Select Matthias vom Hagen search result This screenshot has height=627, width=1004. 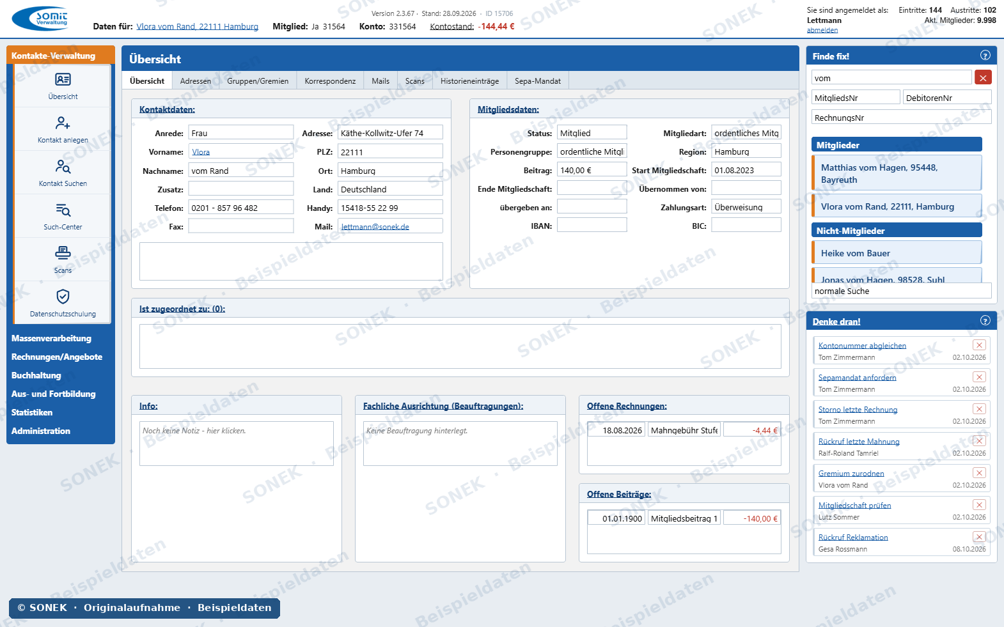tap(897, 173)
